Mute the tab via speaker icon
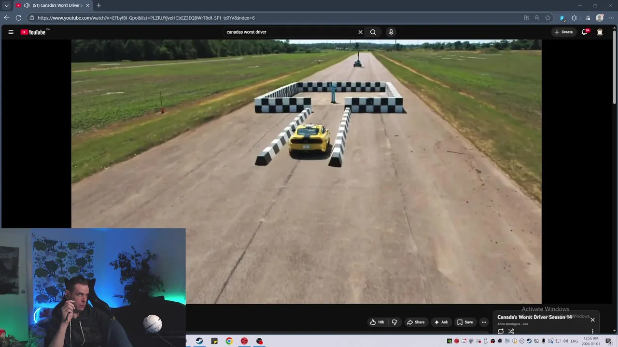The height and width of the screenshot is (347, 618). tap(27, 5)
